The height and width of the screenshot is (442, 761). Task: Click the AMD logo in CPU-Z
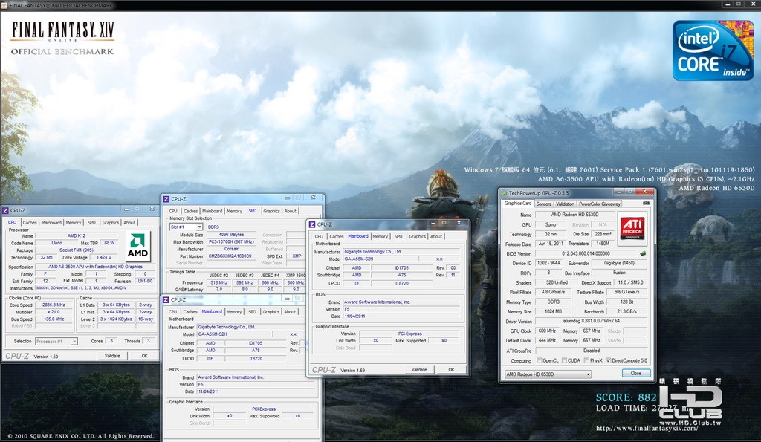coord(137,246)
